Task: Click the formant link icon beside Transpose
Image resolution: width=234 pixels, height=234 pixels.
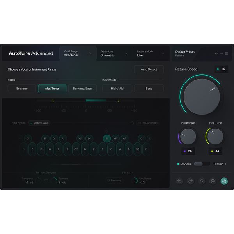Action: tap(46, 181)
